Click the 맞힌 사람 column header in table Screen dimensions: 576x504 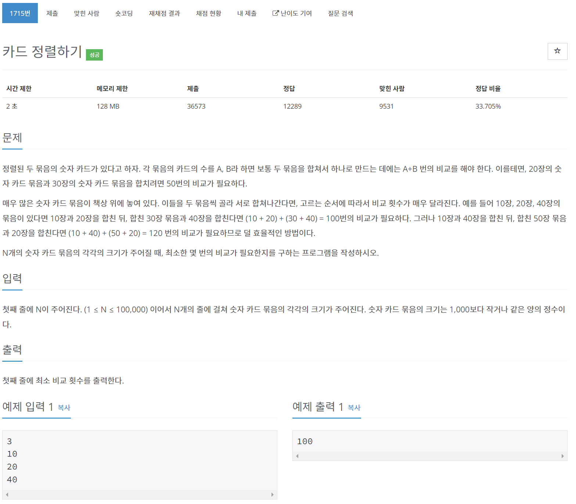392,88
